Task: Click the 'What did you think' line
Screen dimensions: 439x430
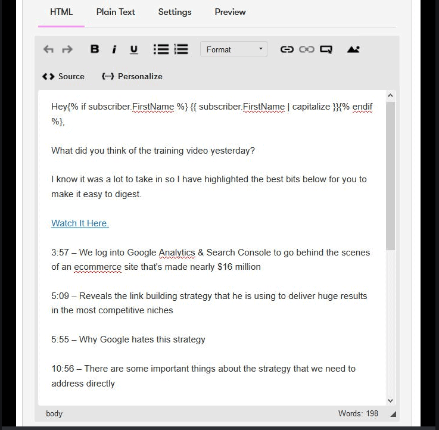Action: [153, 151]
